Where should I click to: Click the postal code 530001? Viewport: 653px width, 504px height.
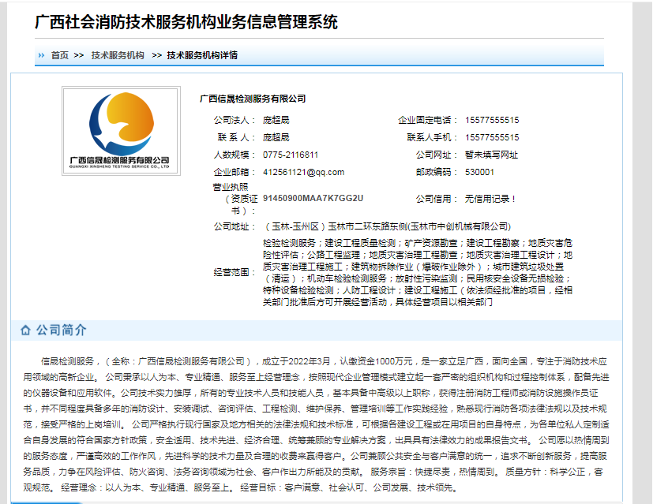[480, 172]
